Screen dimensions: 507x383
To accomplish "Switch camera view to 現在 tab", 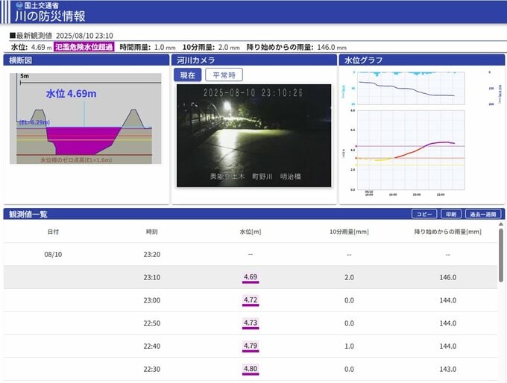I will 187,75.
